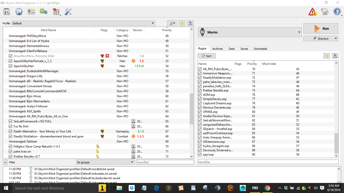The height and width of the screenshot is (193, 344).
Task: Click the lightning flag on pahe lives on row
Action: (x=98, y=152)
